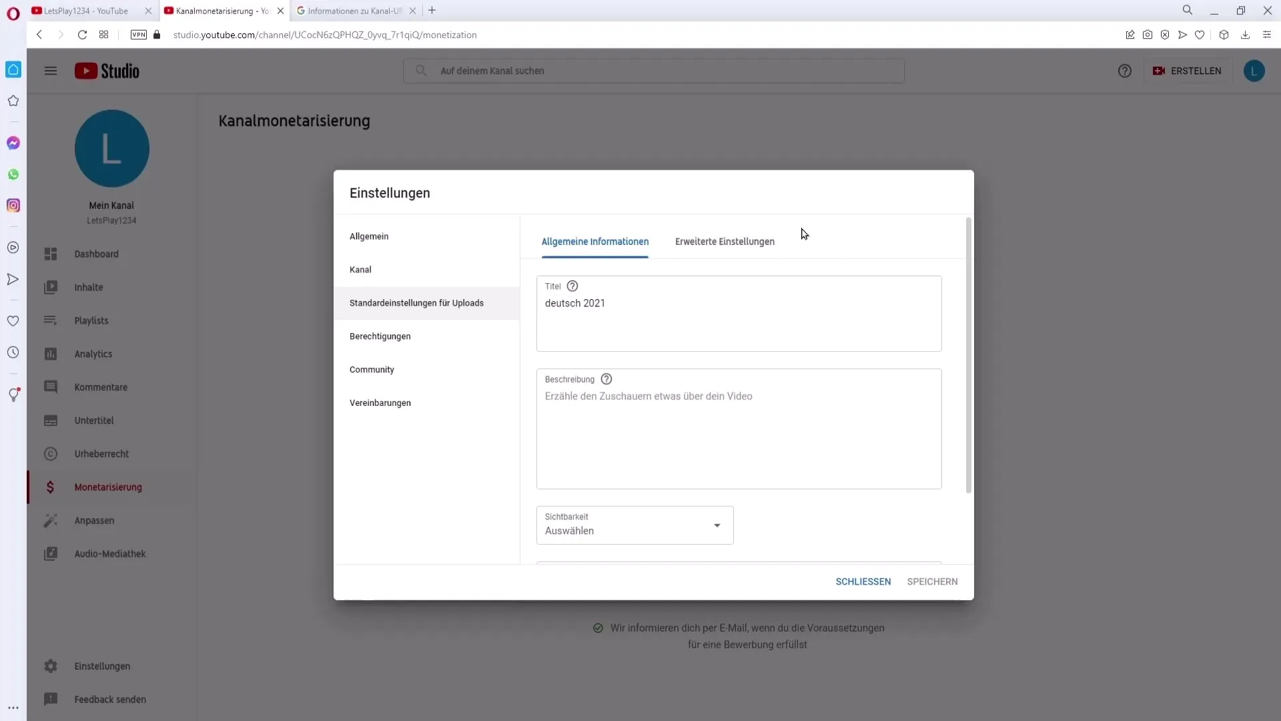Screen dimensions: 1281x721
Task: Click SCHLIESSEN button
Action: (863, 581)
